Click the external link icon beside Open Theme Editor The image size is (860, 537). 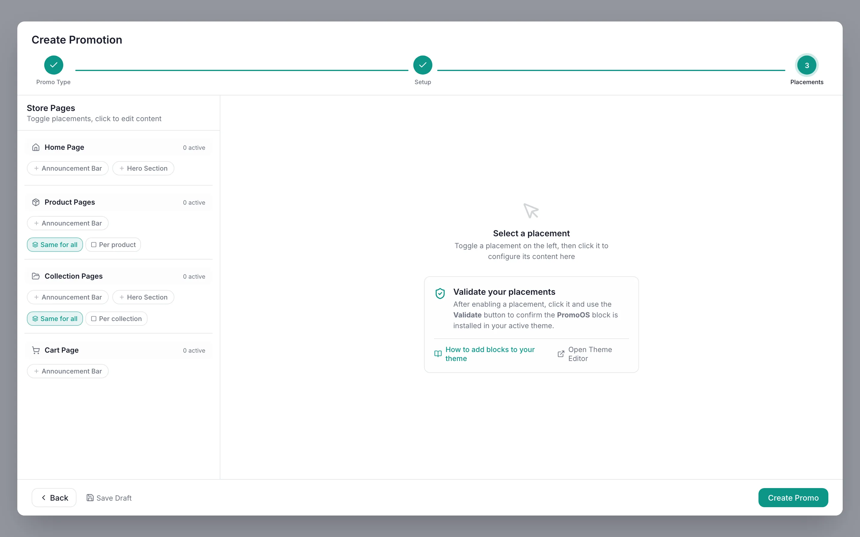pyautogui.click(x=561, y=354)
